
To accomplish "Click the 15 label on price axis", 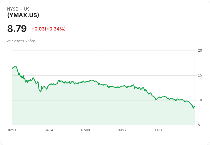I will point(200,75).
